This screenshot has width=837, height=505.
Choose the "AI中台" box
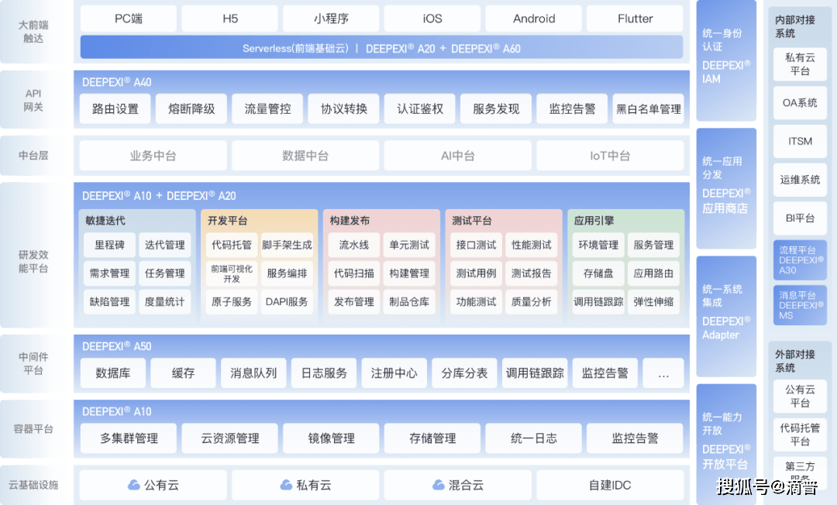pos(458,156)
